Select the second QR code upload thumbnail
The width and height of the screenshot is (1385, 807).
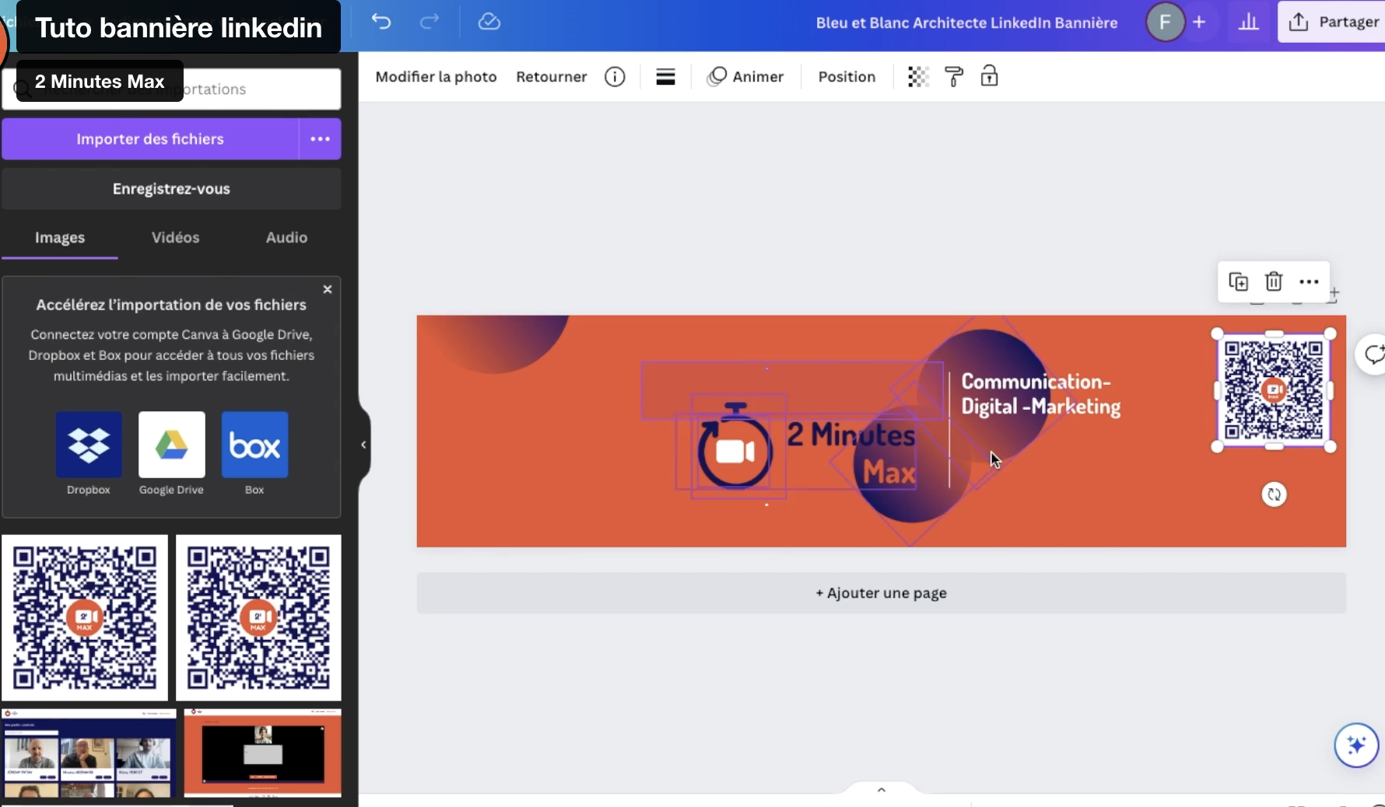(x=258, y=618)
